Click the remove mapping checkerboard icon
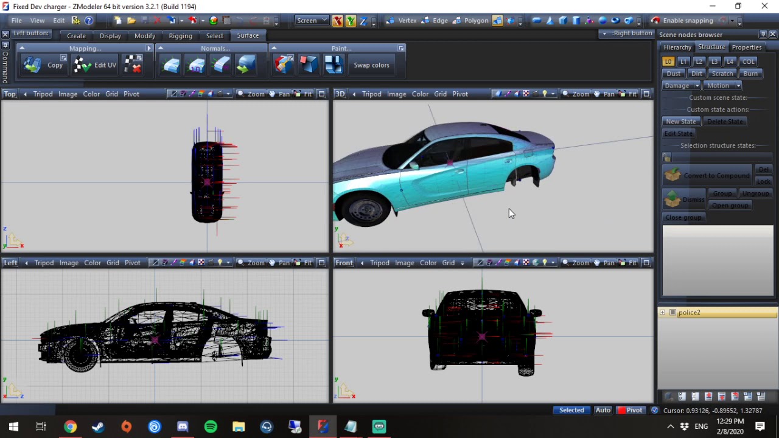The width and height of the screenshot is (779, 438). pyautogui.click(x=133, y=65)
